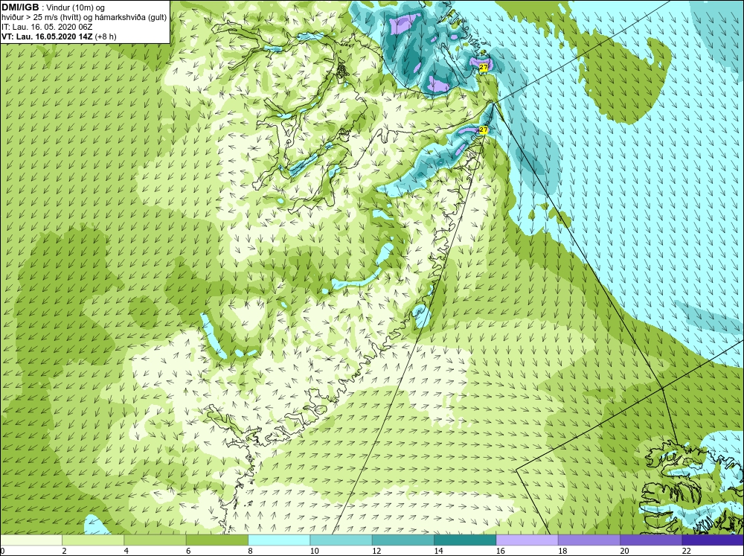Click the legend scale label 22
This screenshot has width=744, height=556.
tap(687, 551)
